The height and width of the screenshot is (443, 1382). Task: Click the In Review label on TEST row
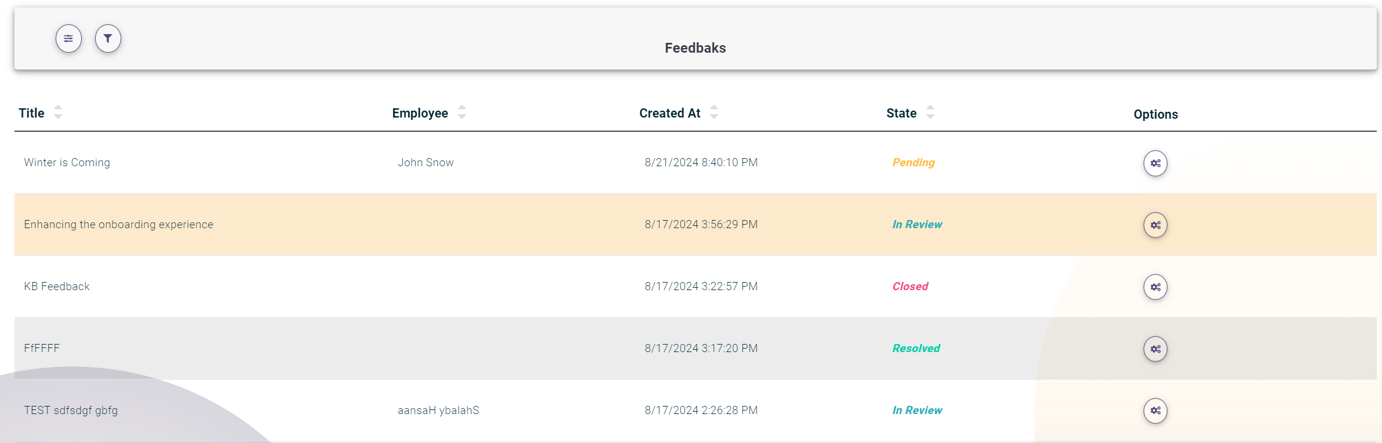coord(917,410)
